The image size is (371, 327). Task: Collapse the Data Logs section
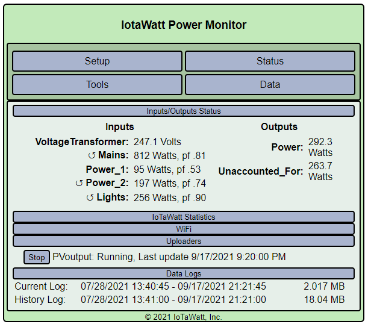(184, 273)
